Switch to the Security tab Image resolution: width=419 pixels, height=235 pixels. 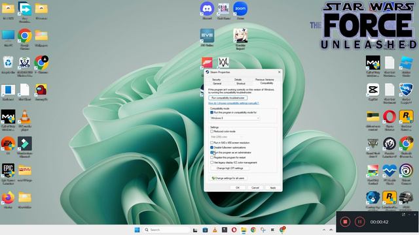click(217, 80)
